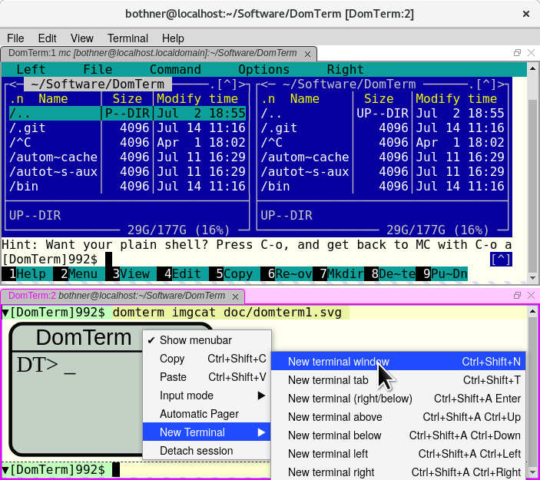The height and width of the screenshot is (480, 540).
Task: Close the lower DomTerm:2 pane
Action: 531,295
